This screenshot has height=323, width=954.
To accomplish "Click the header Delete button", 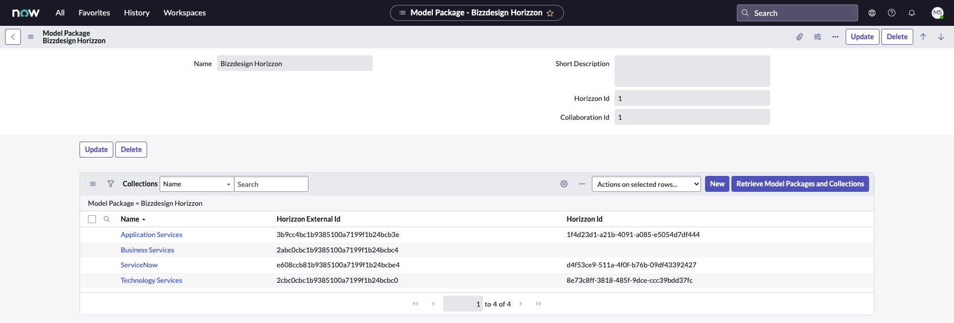I will (897, 37).
